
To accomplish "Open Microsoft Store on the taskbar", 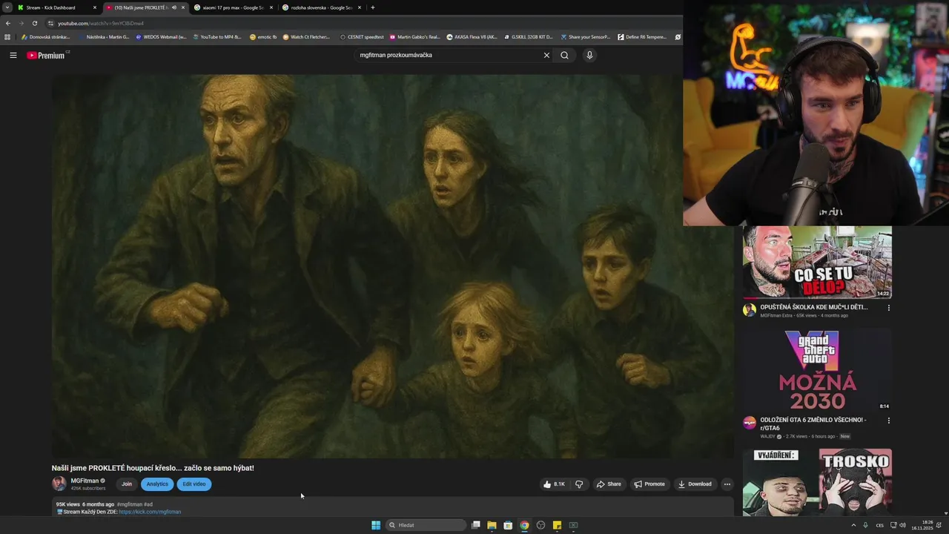I will [x=508, y=525].
